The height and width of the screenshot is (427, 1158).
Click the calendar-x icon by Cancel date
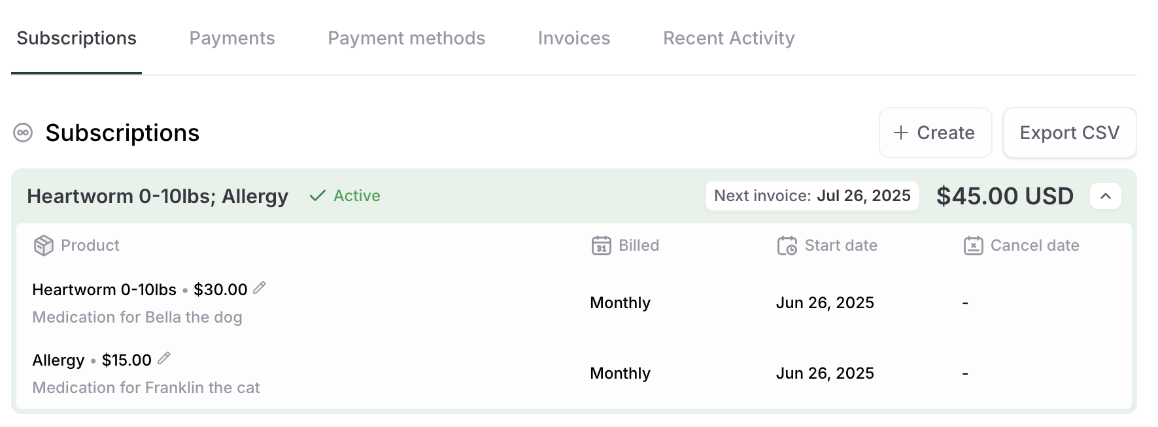(x=973, y=245)
